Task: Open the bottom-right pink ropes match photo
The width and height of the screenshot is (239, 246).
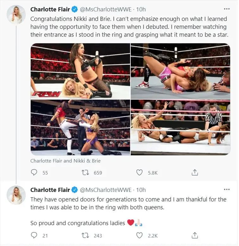Action: (180, 127)
